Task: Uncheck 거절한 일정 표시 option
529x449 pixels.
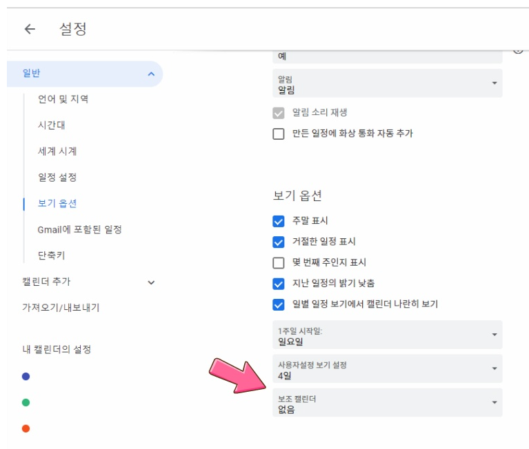Action: (279, 242)
